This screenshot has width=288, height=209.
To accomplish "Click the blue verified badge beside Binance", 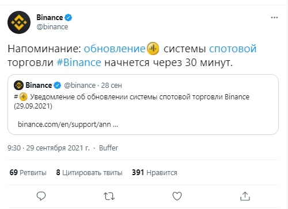I will [68, 18].
